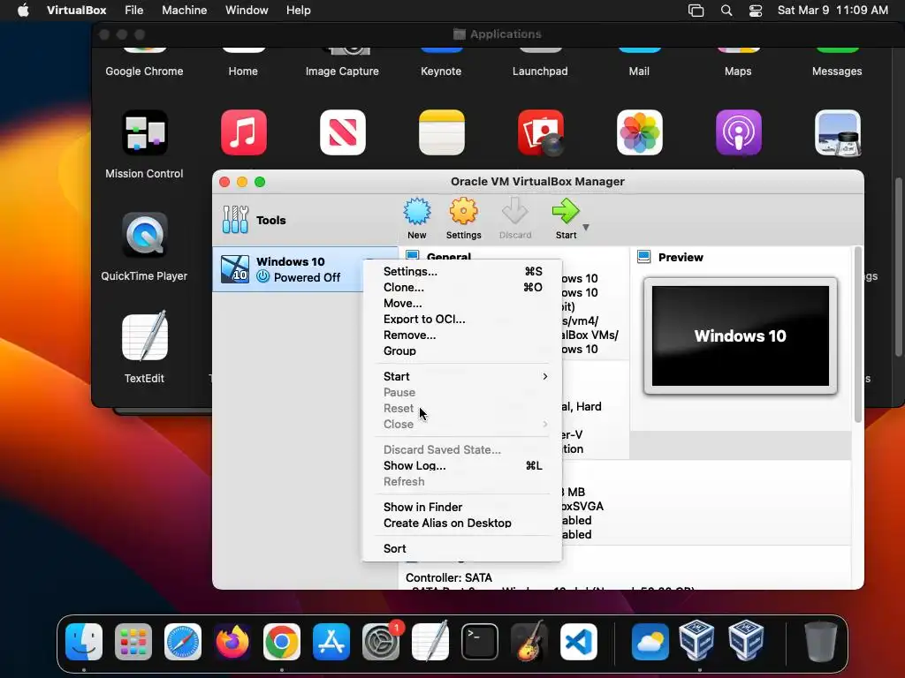
Task: Open the File menu
Action: click(134, 11)
